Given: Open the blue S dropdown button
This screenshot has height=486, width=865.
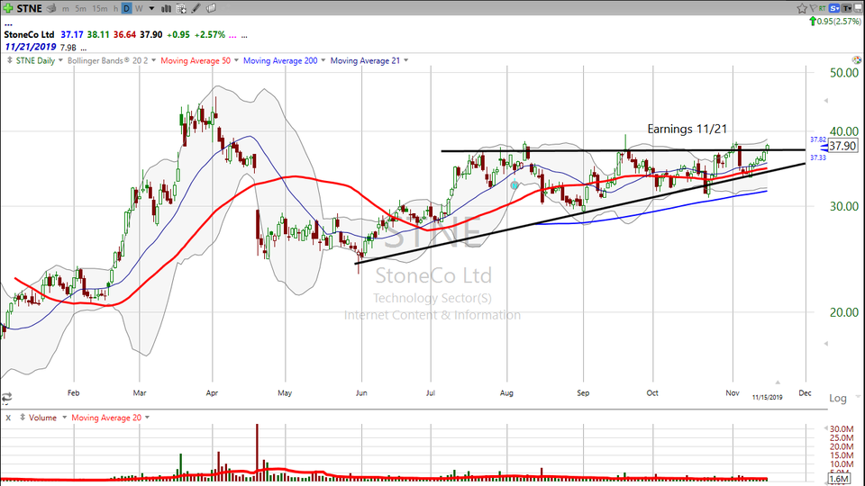Looking at the screenshot, I should tap(834, 8).
